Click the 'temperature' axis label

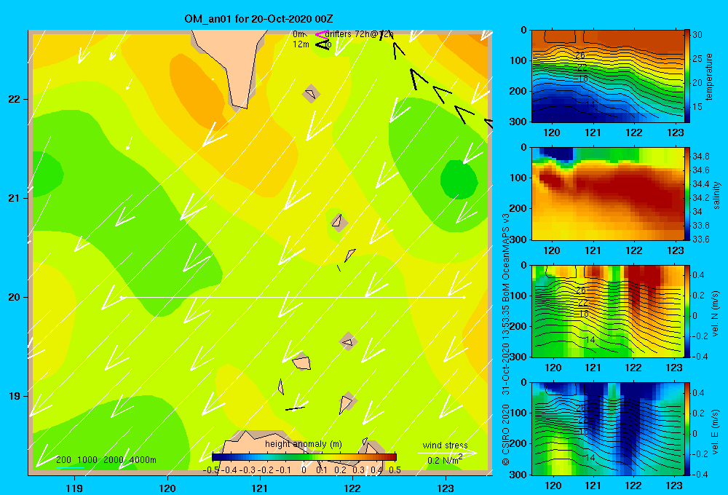pos(709,76)
